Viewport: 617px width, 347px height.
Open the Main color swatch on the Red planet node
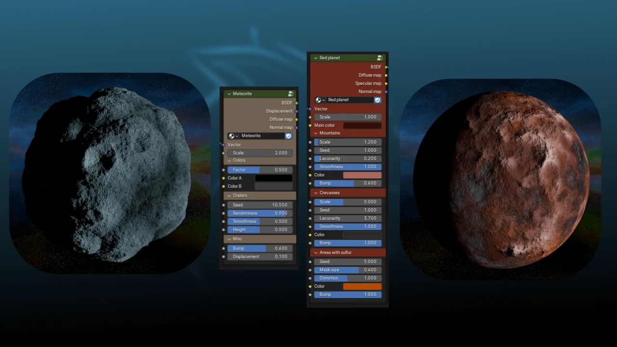tap(362, 125)
